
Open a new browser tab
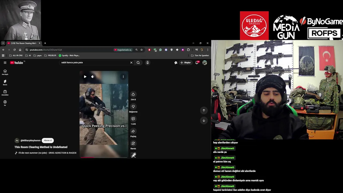point(45,43)
